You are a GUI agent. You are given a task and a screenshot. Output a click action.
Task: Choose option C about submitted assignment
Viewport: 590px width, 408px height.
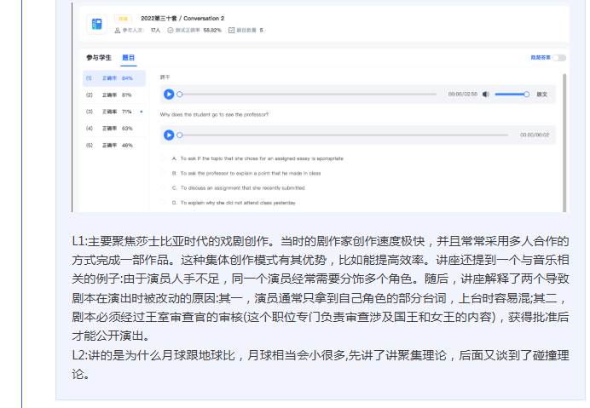click(x=163, y=187)
